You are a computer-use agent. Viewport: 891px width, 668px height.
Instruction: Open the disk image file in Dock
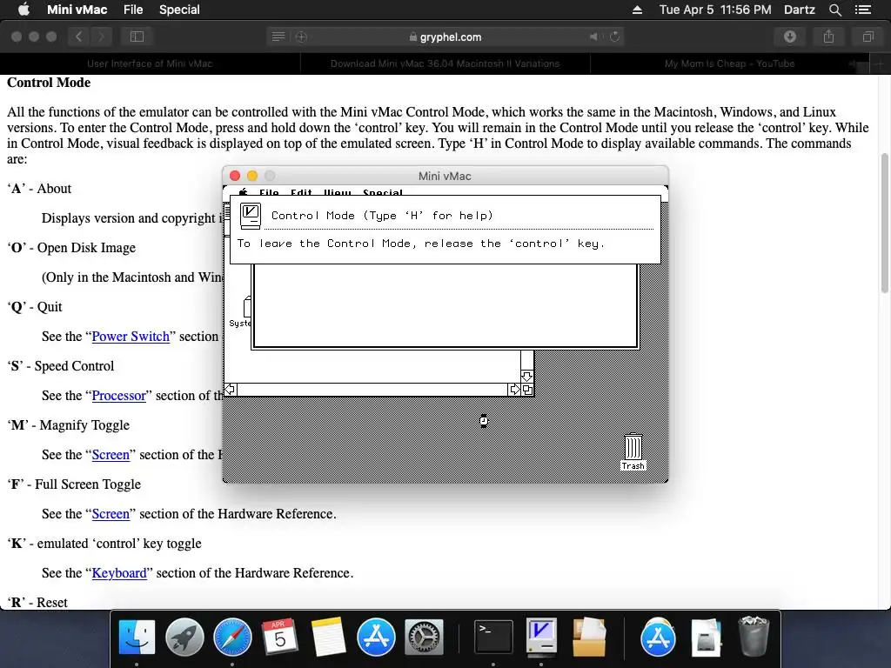pos(706,636)
